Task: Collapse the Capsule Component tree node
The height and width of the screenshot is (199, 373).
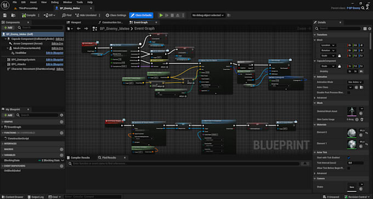Action: [5, 39]
